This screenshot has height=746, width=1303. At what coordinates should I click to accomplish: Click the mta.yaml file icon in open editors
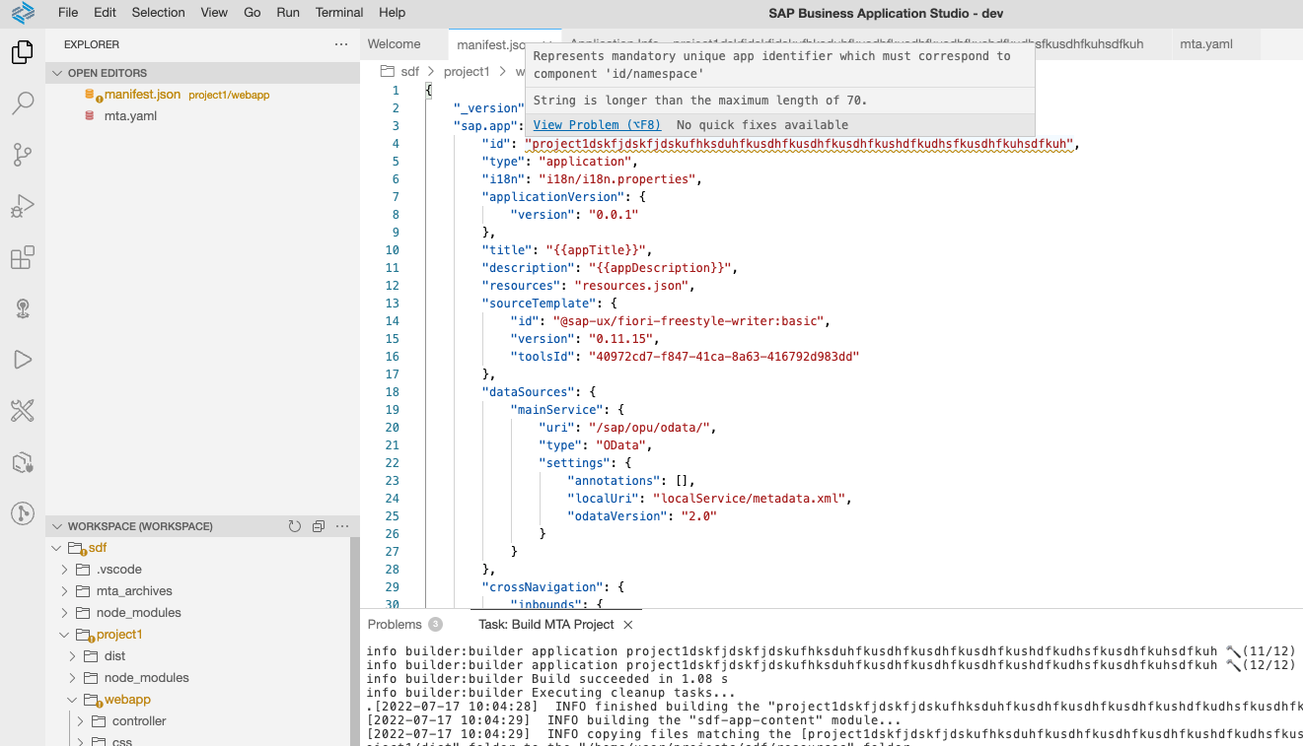[90, 116]
